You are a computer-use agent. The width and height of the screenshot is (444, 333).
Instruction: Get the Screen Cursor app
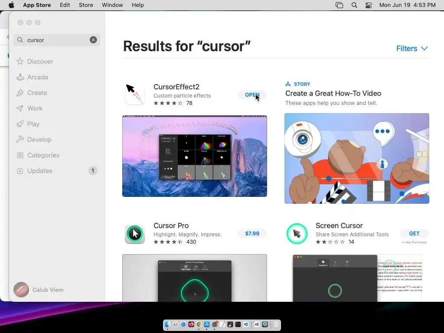[x=414, y=234]
